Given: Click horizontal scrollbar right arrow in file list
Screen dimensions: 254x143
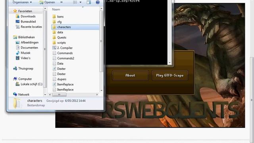Looking at the screenshot, I should (x=97, y=95).
